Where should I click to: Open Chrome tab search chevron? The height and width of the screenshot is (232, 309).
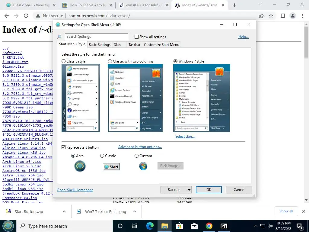pyautogui.click(x=260, y=4)
